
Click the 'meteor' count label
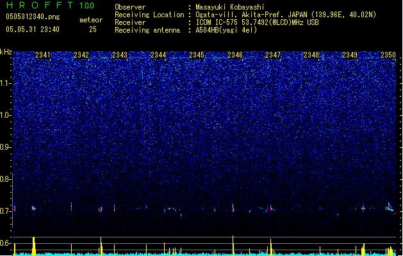point(91,20)
